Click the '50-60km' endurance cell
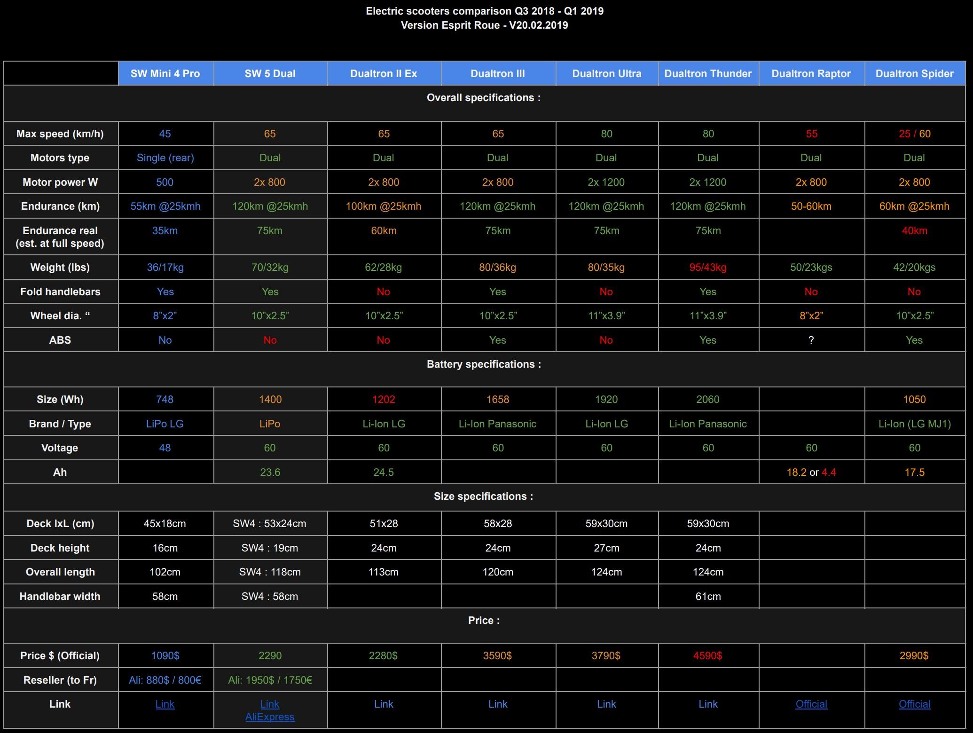The height and width of the screenshot is (733, 973). (x=811, y=206)
